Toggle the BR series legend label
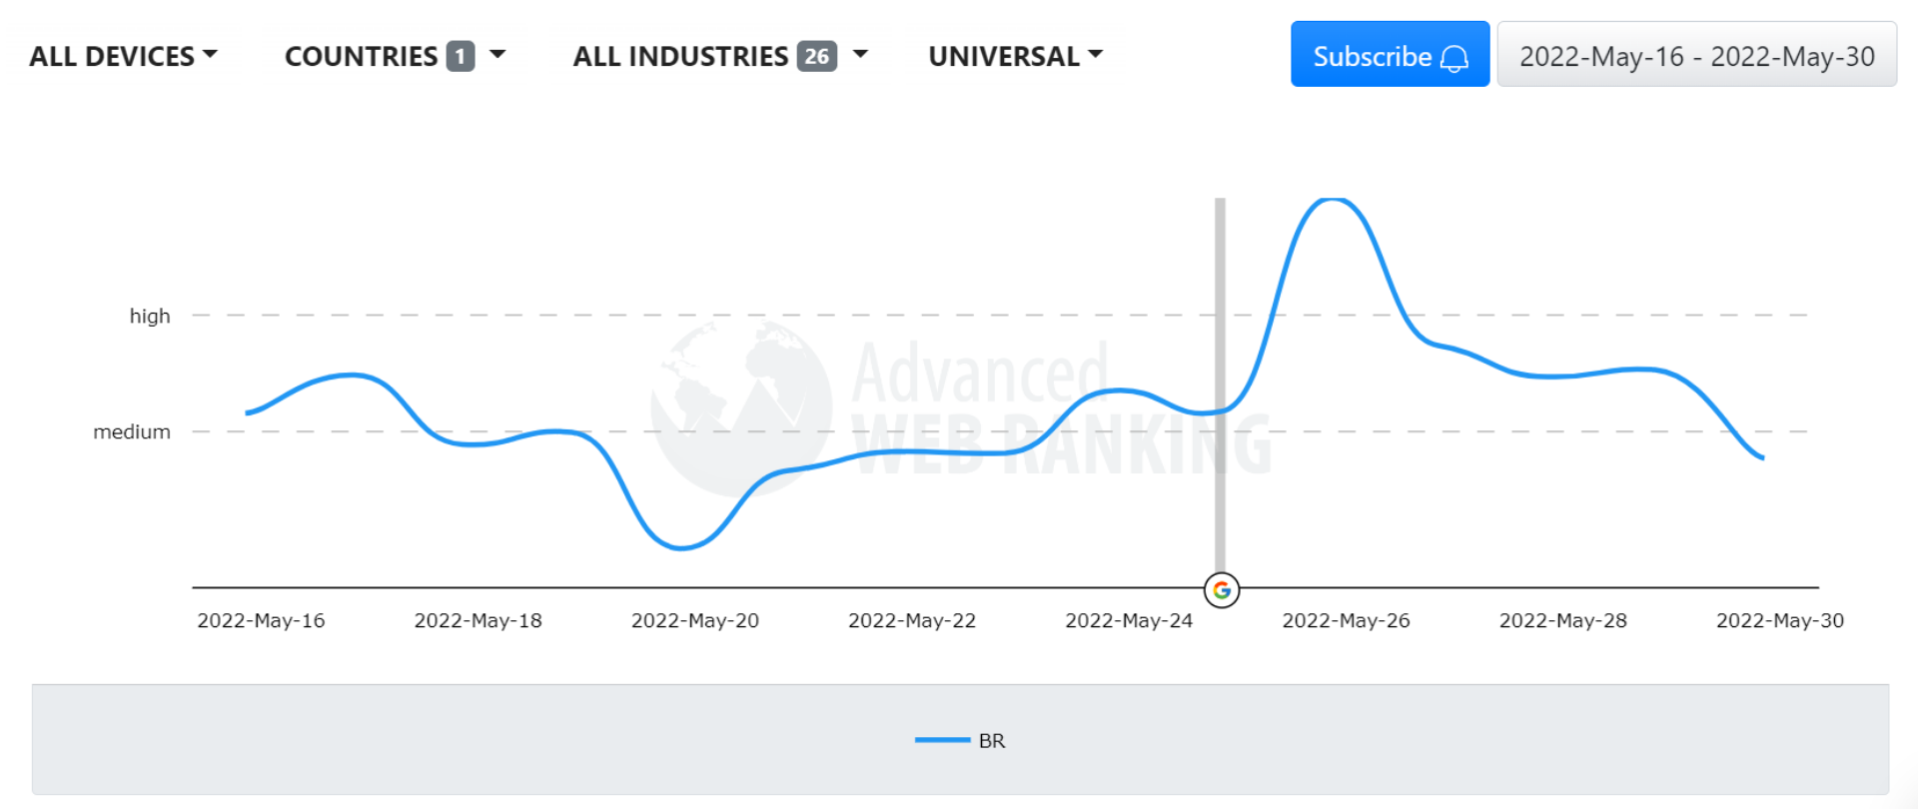The width and height of the screenshot is (1918, 809). point(992,741)
